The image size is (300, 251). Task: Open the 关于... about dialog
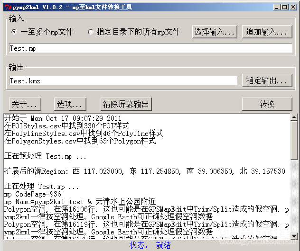point(25,104)
